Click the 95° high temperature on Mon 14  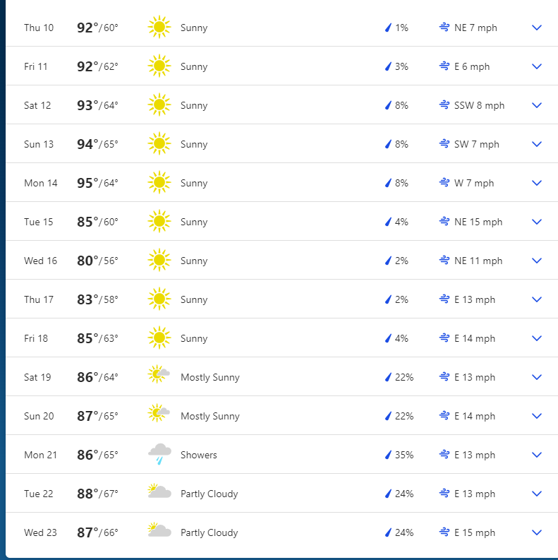pyautogui.click(x=88, y=183)
